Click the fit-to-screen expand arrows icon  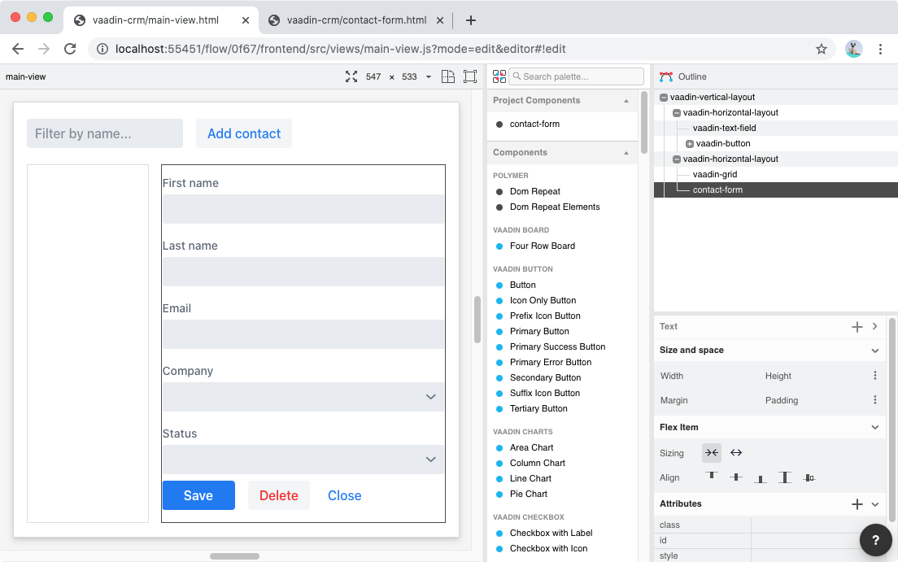click(x=351, y=76)
